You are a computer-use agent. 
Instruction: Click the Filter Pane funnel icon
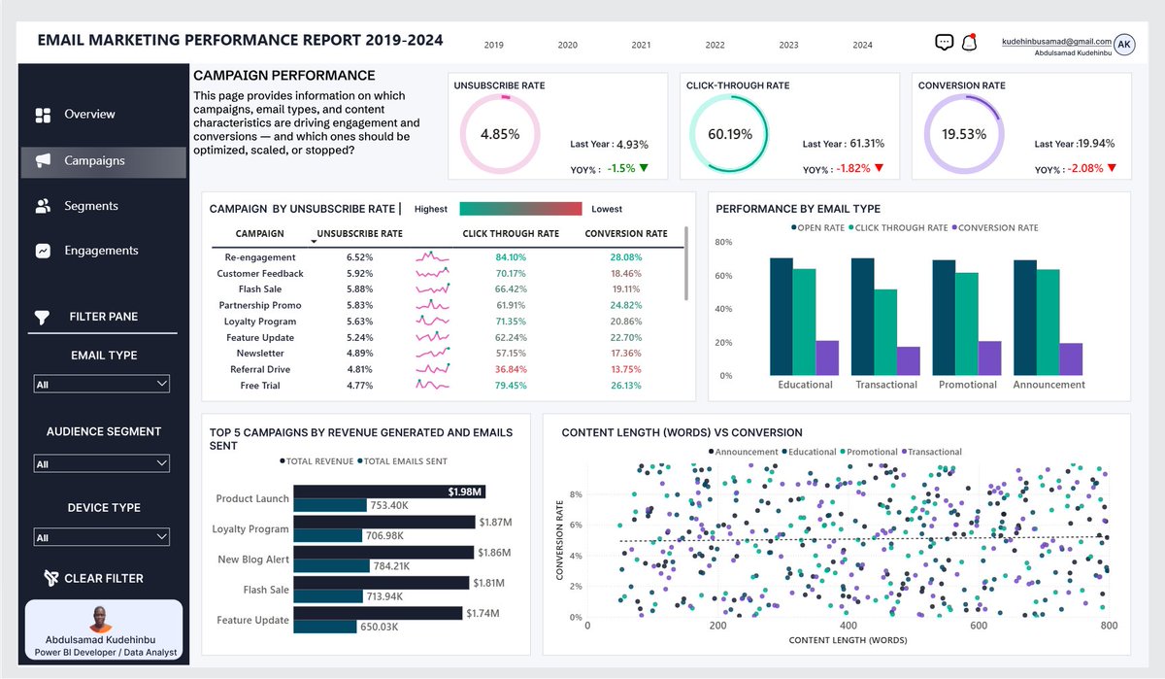coord(42,317)
